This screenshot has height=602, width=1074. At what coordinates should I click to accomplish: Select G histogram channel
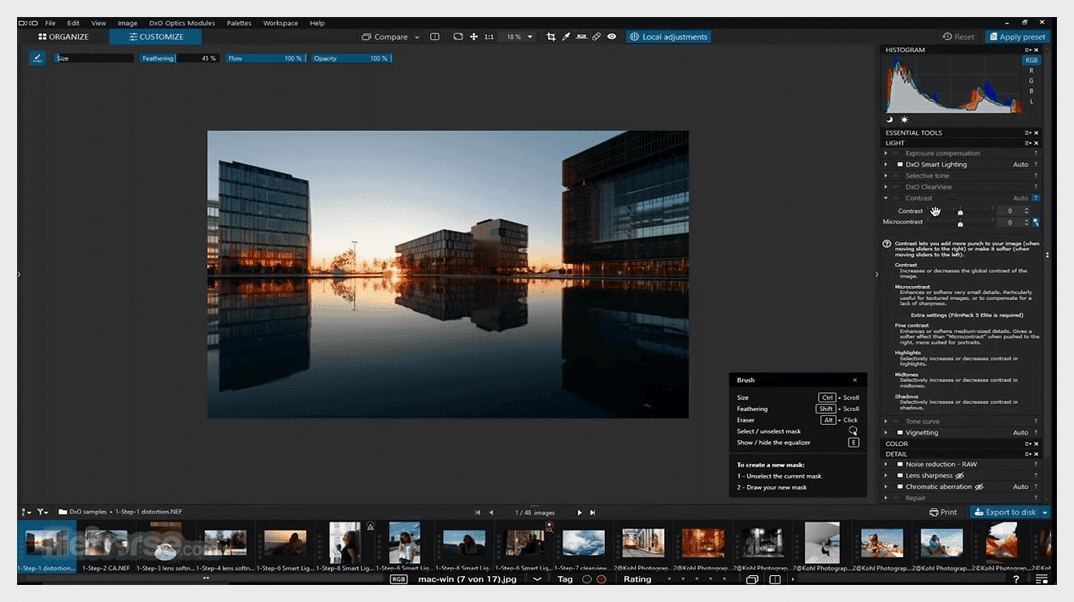1031,80
